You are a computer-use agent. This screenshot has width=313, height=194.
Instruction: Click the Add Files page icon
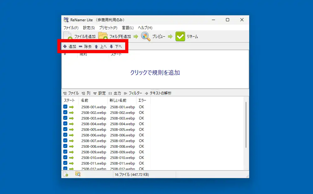pos(68,36)
